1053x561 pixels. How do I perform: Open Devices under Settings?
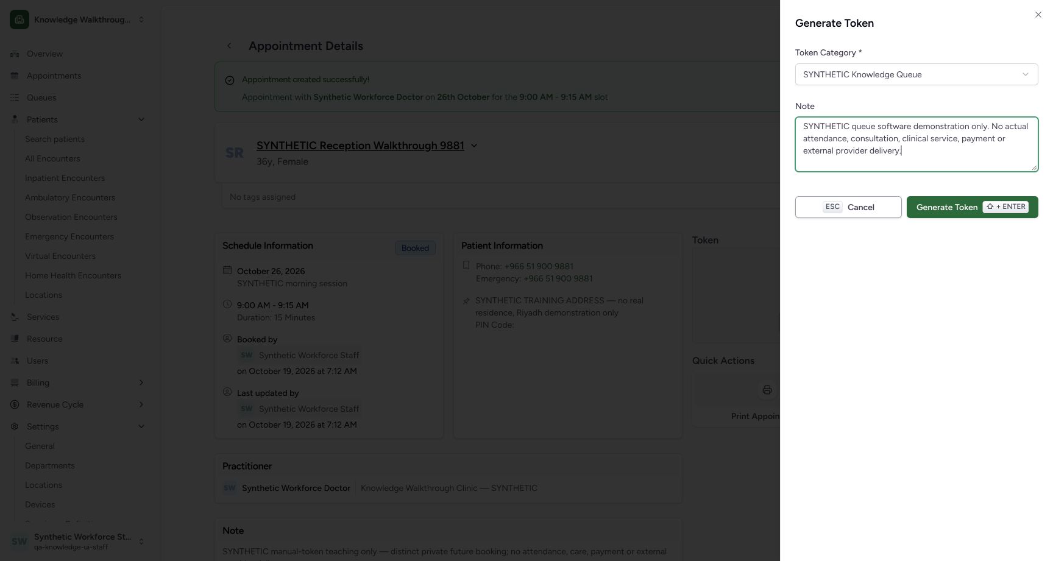tap(40, 504)
